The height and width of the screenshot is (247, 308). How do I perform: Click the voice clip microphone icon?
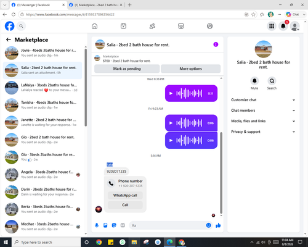(x=97, y=225)
